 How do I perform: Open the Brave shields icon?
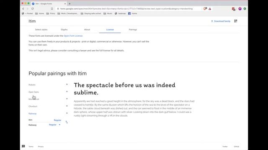click(205, 9)
